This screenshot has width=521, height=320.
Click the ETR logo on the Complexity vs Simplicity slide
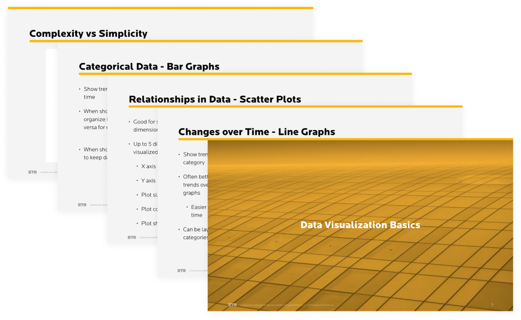click(33, 172)
